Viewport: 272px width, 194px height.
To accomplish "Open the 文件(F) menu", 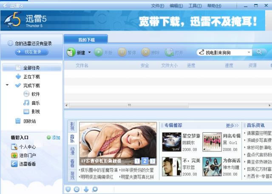I will click(158, 6).
